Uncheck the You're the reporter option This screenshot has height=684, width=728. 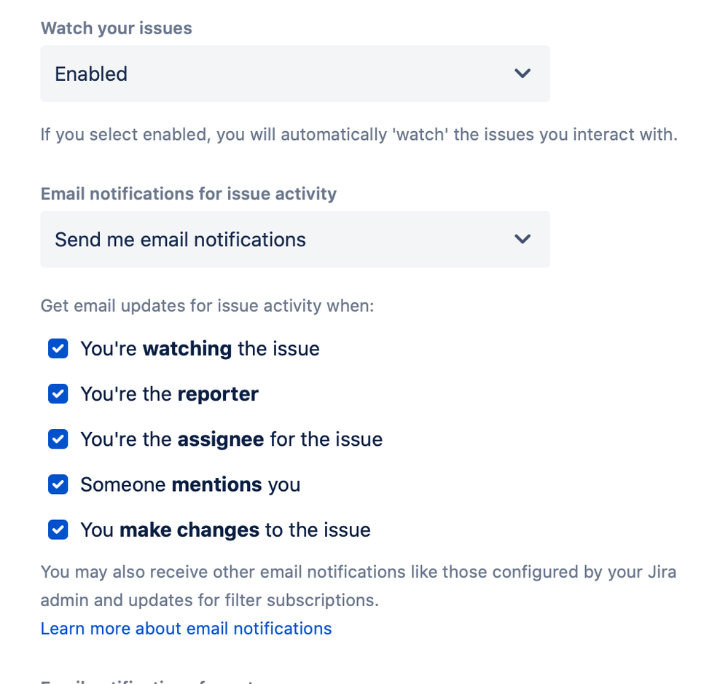58,394
